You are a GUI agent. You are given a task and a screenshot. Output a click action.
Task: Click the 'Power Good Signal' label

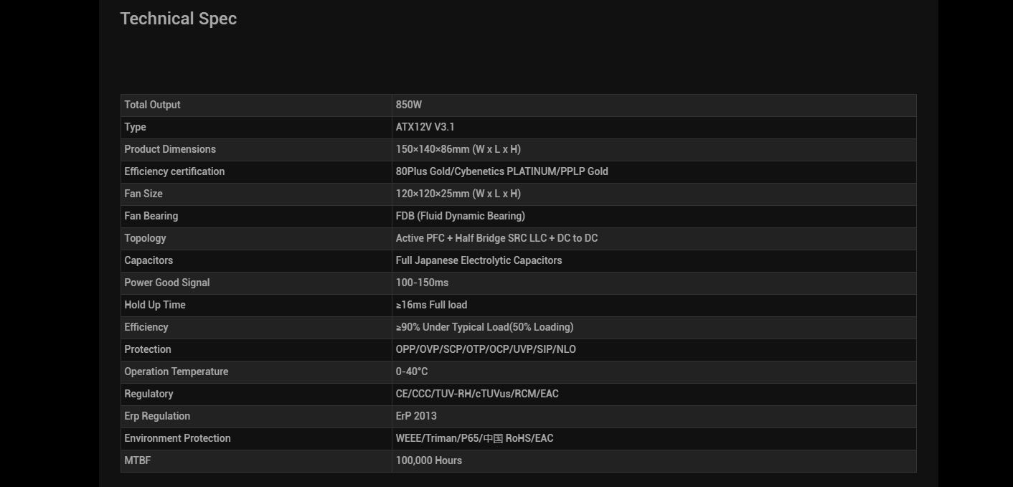(167, 283)
